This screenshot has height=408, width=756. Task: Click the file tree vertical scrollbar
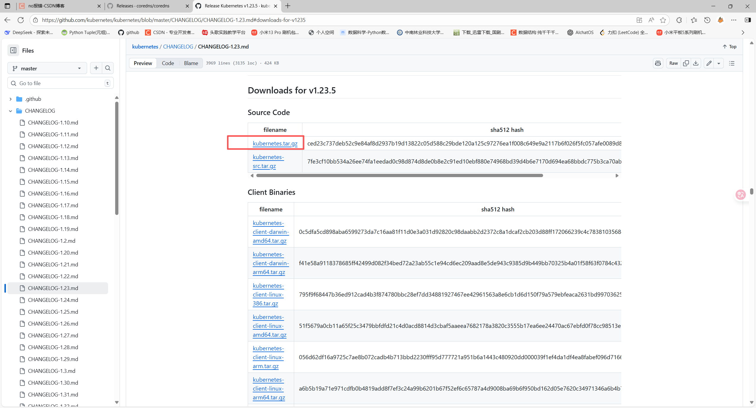pyautogui.click(x=117, y=158)
